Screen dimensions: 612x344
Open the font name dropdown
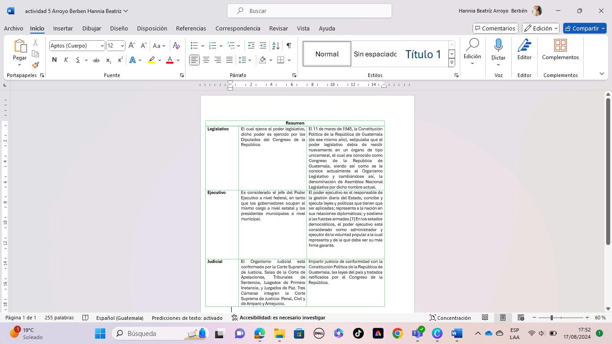coord(102,46)
